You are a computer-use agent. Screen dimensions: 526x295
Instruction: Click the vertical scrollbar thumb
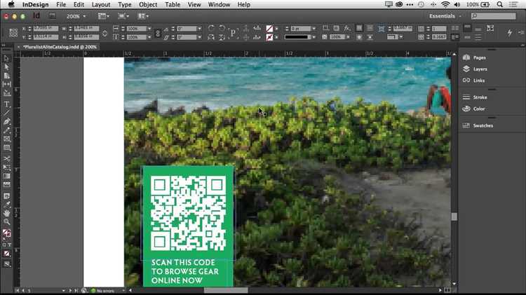click(454, 217)
